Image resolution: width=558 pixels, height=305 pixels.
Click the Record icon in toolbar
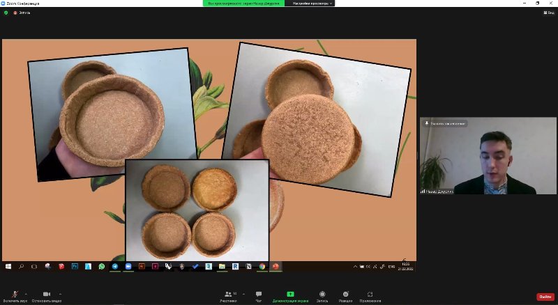pyautogui.click(x=322, y=295)
